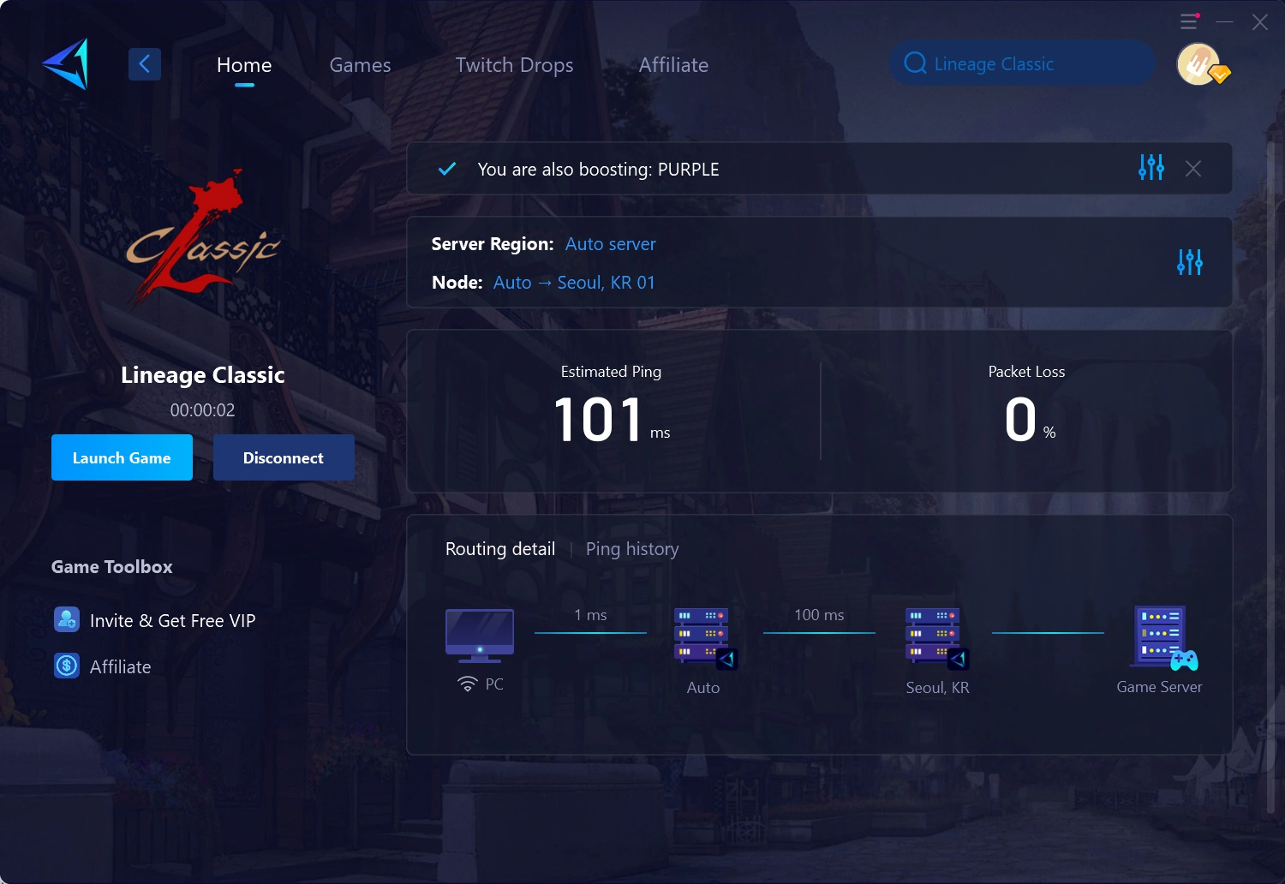The height and width of the screenshot is (884, 1285).
Task: Open the hamburger menu in top-right corner
Action: click(1188, 21)
